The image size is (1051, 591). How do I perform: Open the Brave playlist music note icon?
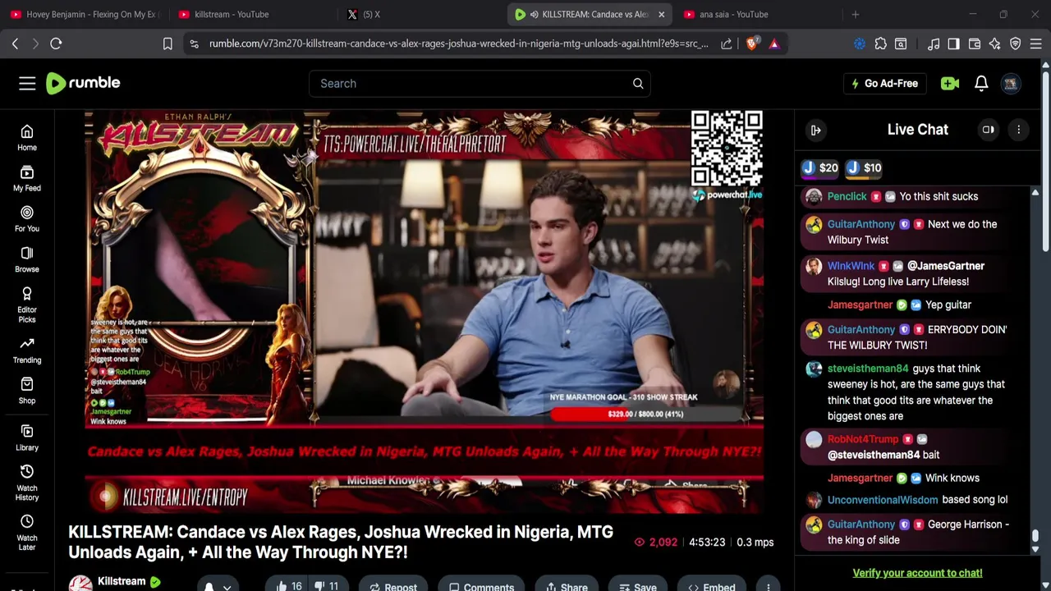tap(934, 44)
